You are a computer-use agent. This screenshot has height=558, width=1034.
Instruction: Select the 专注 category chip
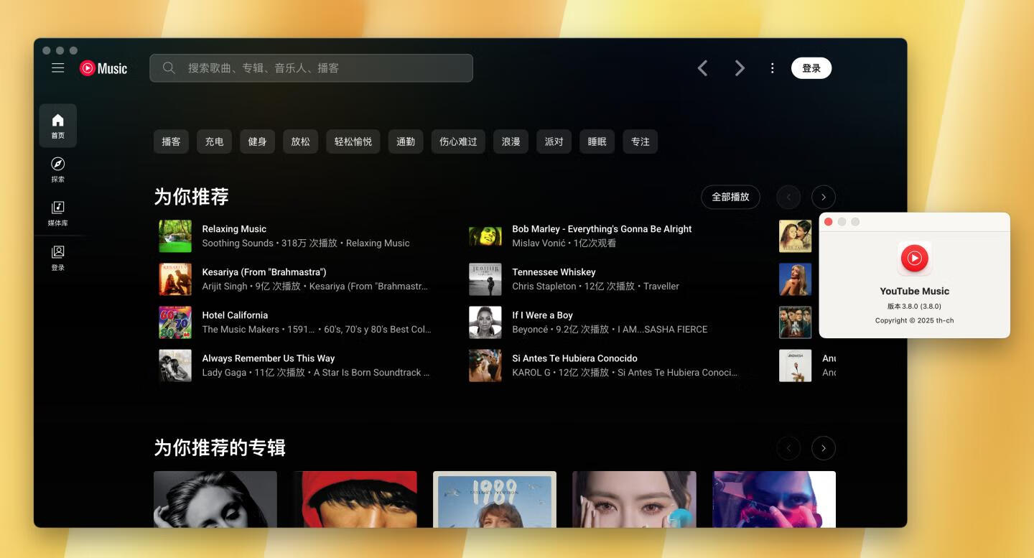click(640, 141)
